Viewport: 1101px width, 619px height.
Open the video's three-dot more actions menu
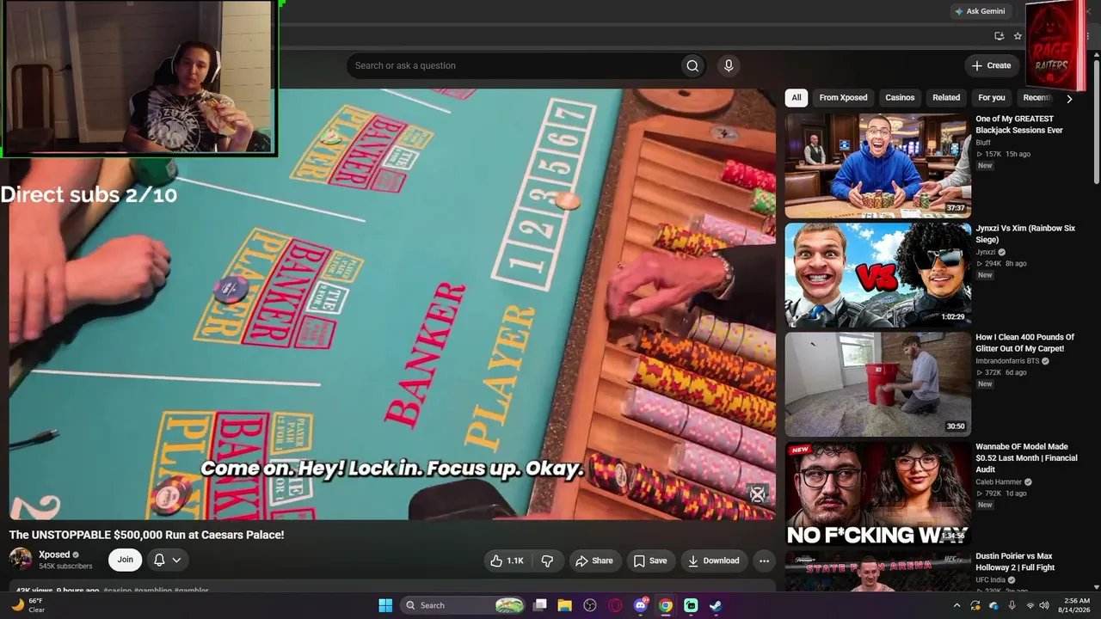[x=764, y=561]
